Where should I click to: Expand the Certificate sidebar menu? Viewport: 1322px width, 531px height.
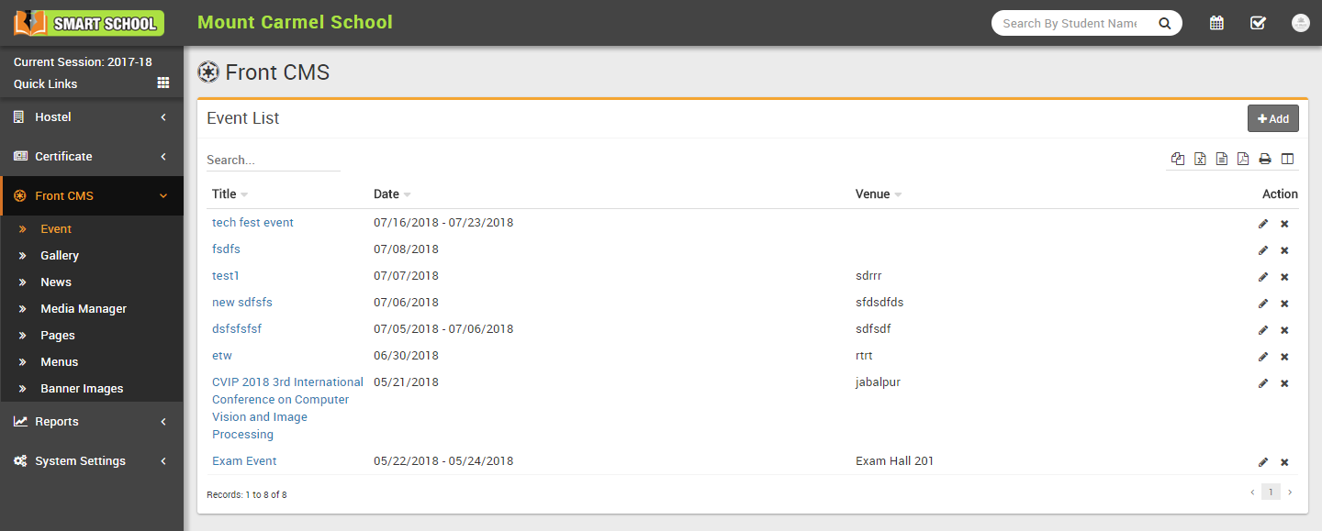click(x=92, y=157)
